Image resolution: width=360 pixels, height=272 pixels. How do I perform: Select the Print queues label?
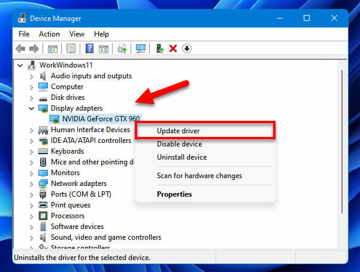(x=71, y=205)
